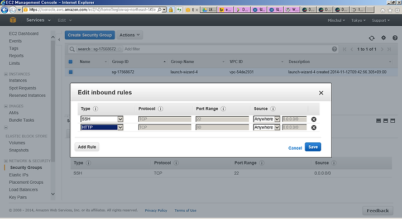Open the Services menu

(38, 20)
